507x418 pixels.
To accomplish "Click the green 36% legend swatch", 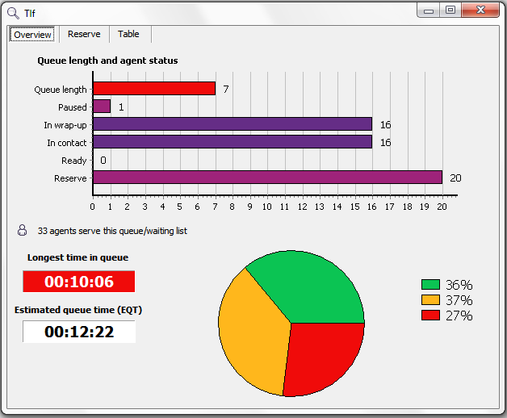I will tap(430, 285).
